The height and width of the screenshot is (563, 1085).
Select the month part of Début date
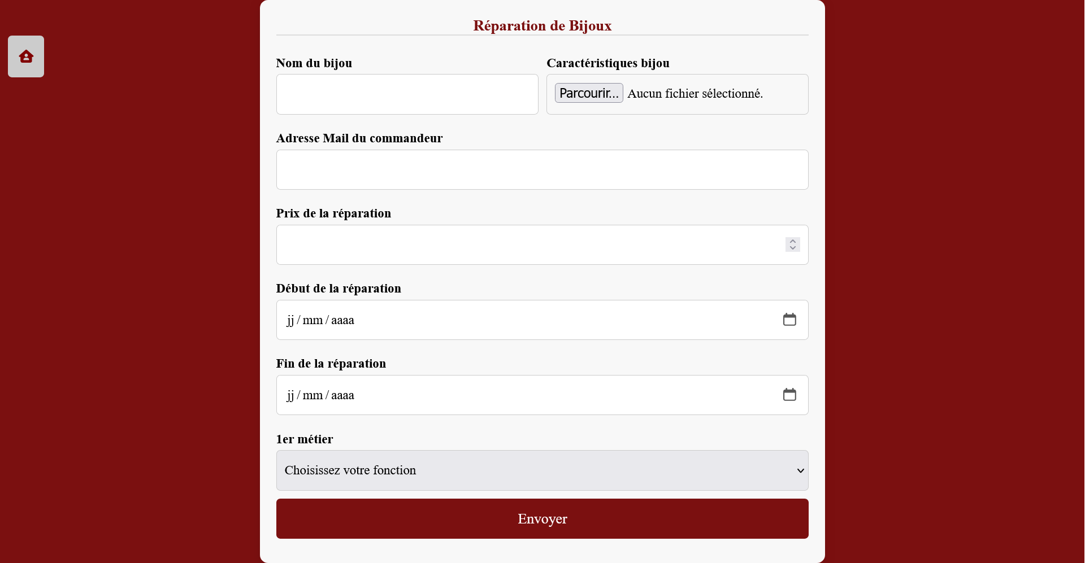[313, 320]
